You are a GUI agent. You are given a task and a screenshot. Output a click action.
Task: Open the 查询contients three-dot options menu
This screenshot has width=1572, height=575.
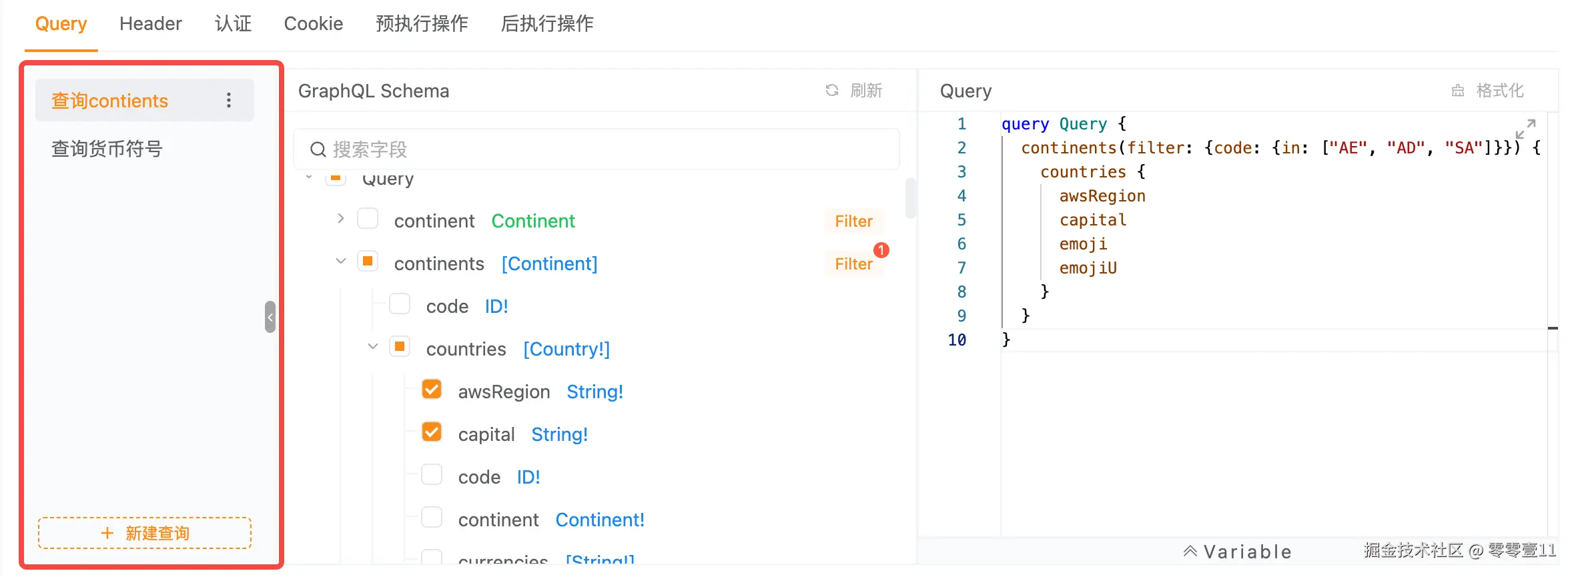(x=229, y=100)
